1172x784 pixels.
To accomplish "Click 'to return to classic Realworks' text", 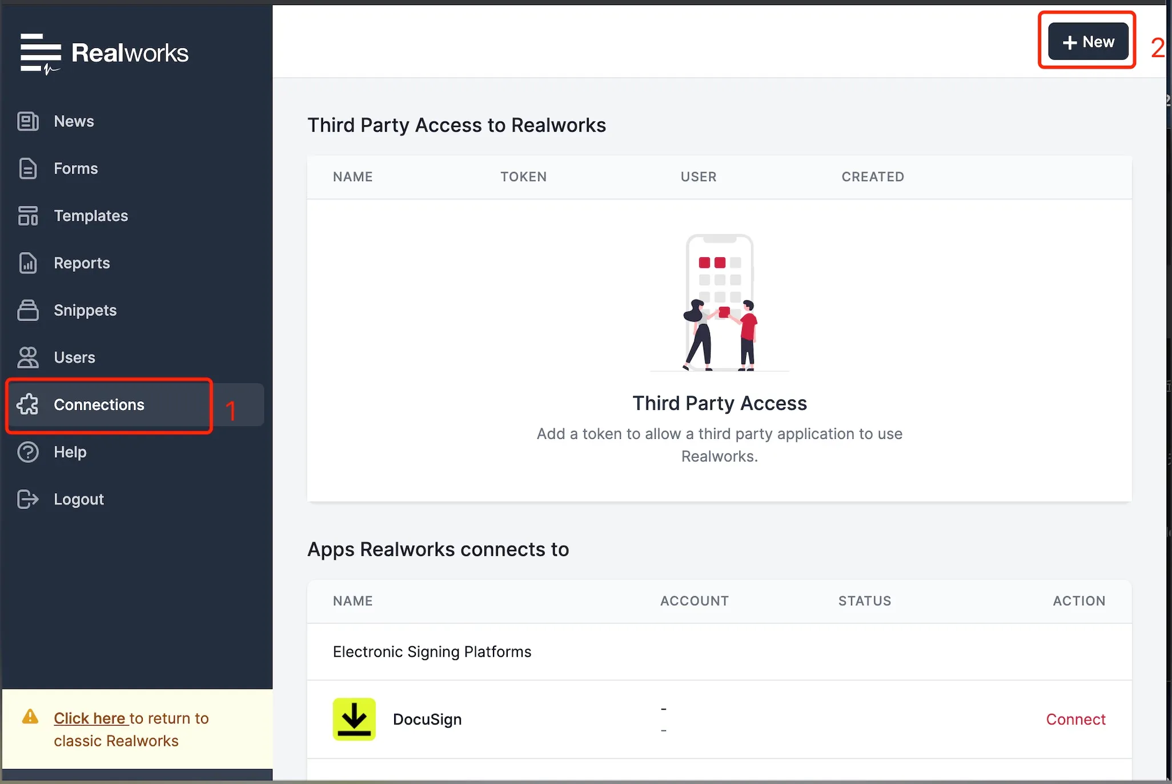I will click(131, 730).
